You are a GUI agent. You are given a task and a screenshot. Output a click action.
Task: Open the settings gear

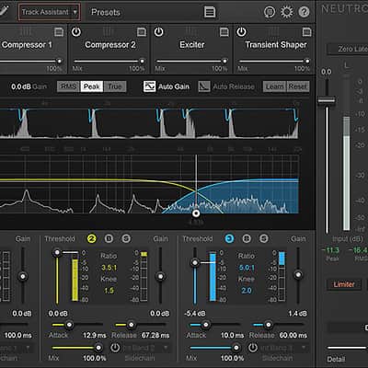[287, 12]
